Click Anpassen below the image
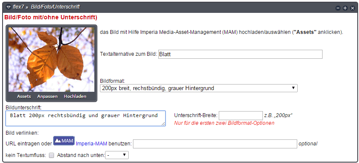The image size is (359, 163). click(x=47, y=97)
